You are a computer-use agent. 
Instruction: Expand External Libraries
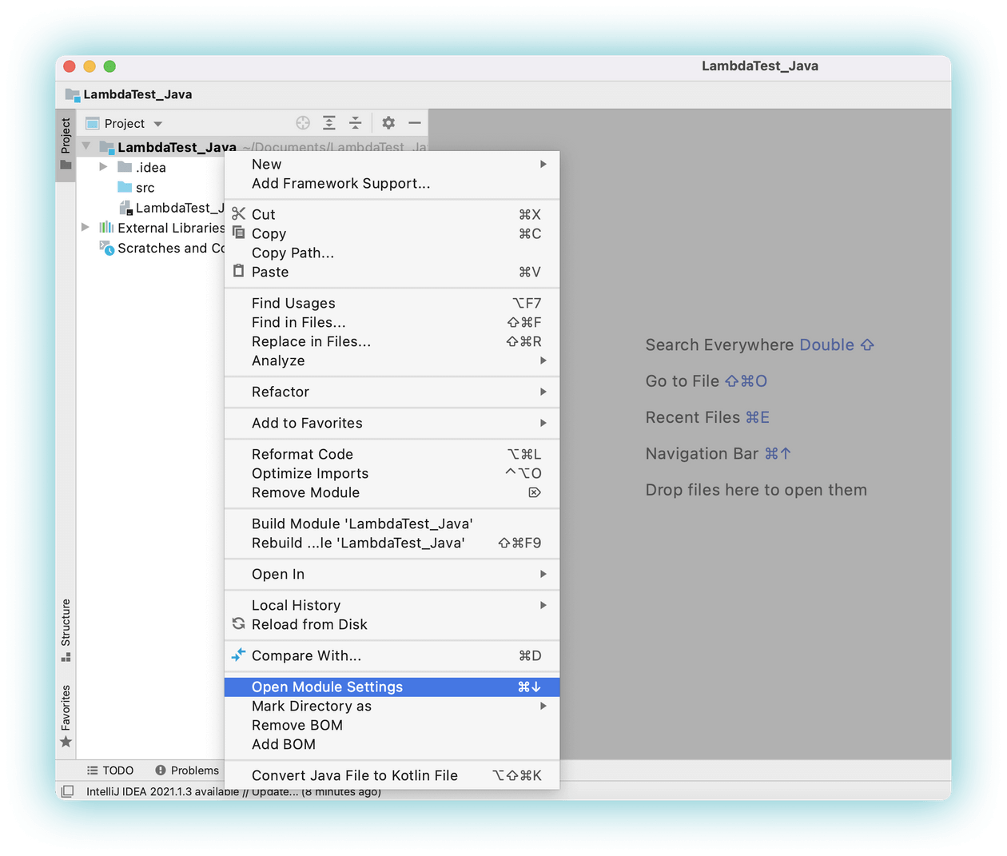pos(86,227)
